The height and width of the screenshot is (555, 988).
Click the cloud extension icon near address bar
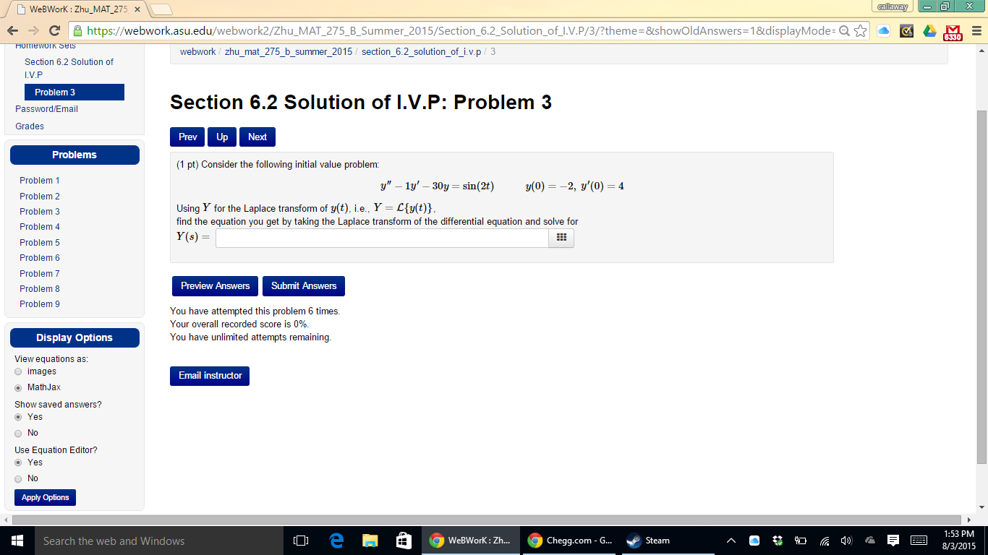point(883,31)
